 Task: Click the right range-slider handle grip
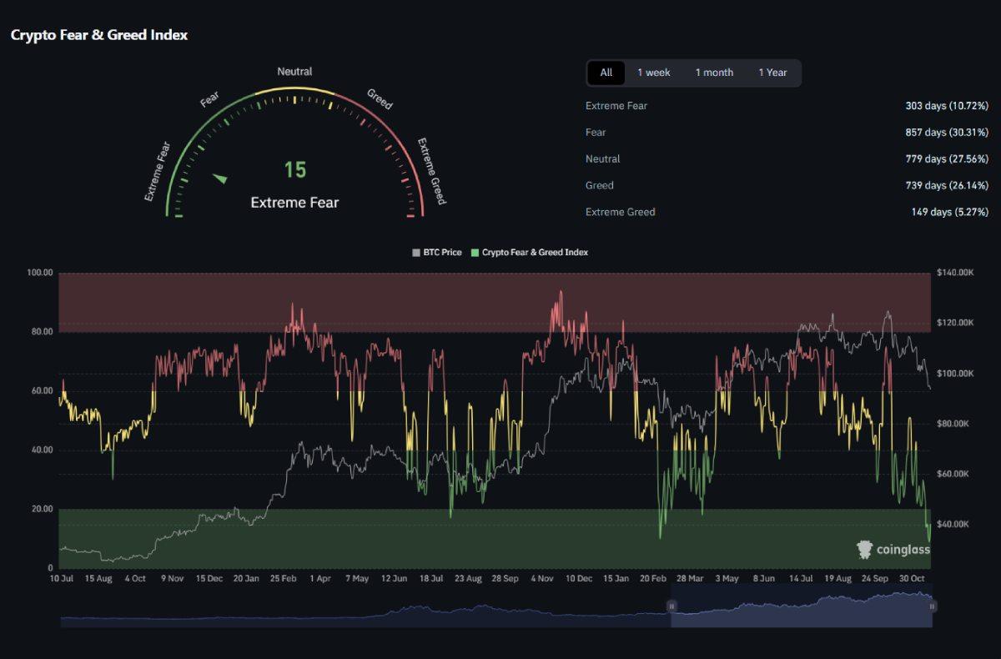932,606
